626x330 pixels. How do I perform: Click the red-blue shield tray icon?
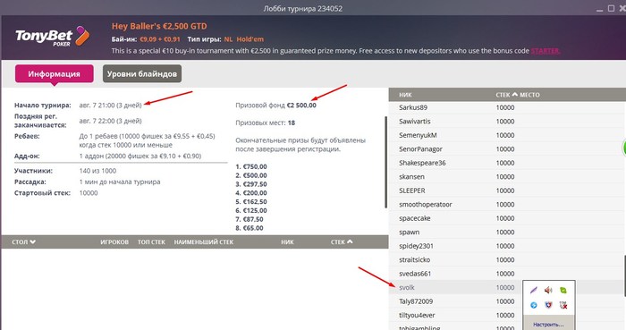[x=548, y=305]
